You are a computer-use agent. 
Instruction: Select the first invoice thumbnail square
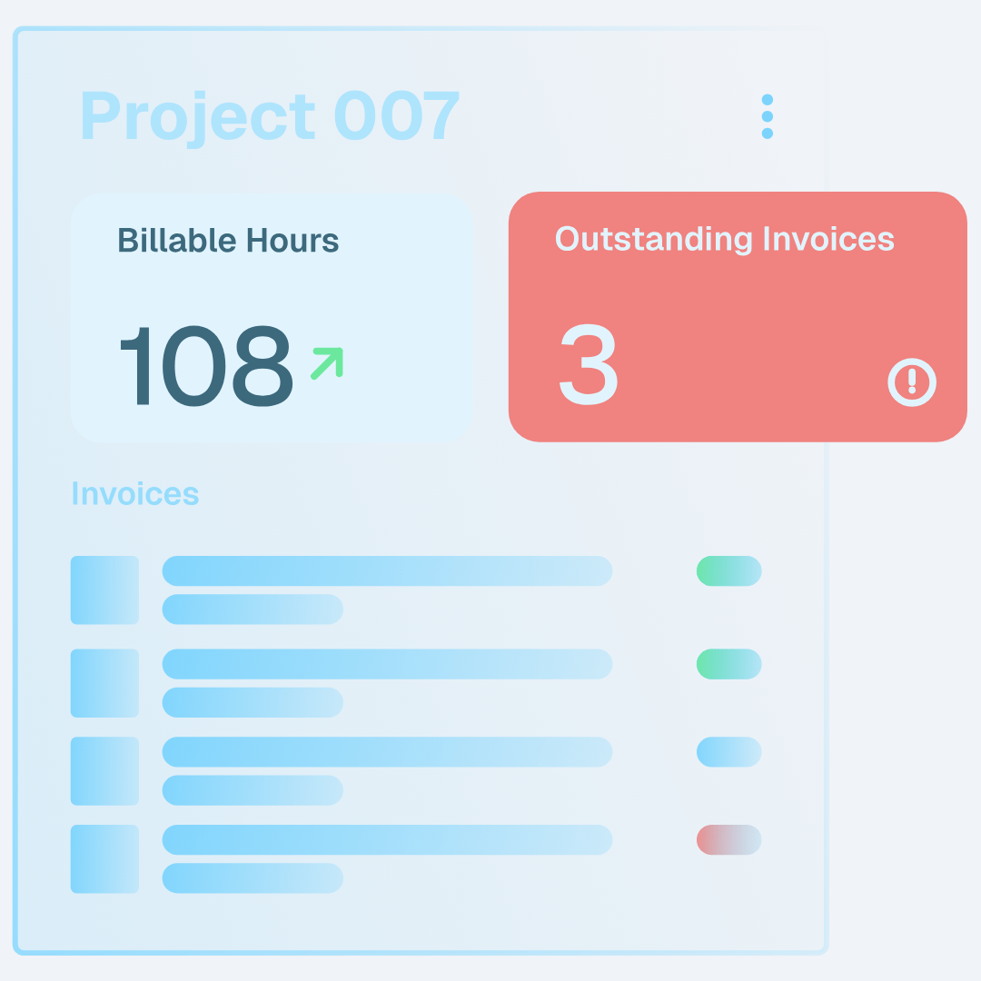[x=104, y=590]
